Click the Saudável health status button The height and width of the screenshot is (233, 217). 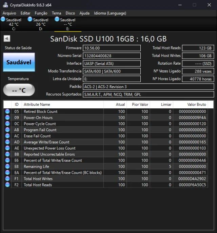coord(19,62)
